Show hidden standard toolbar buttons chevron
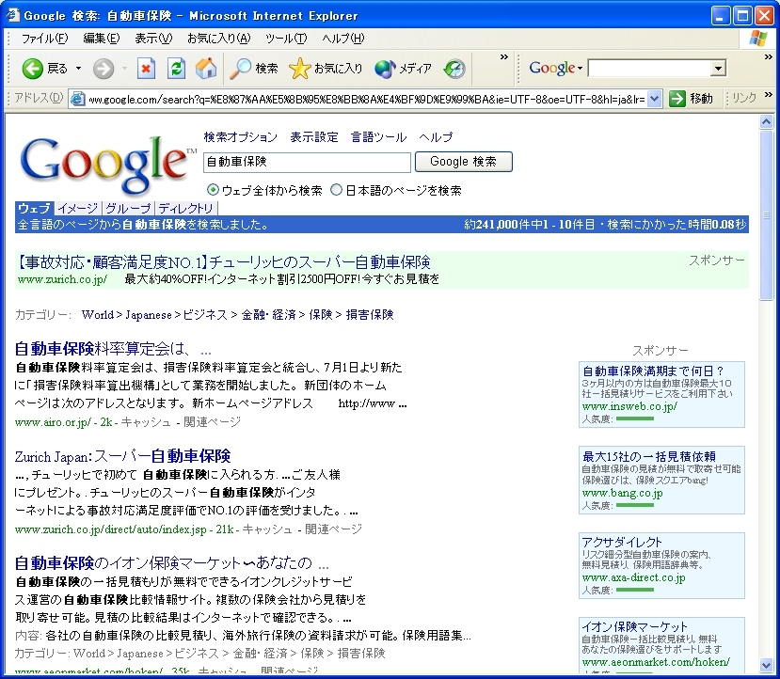 [504, 56]
